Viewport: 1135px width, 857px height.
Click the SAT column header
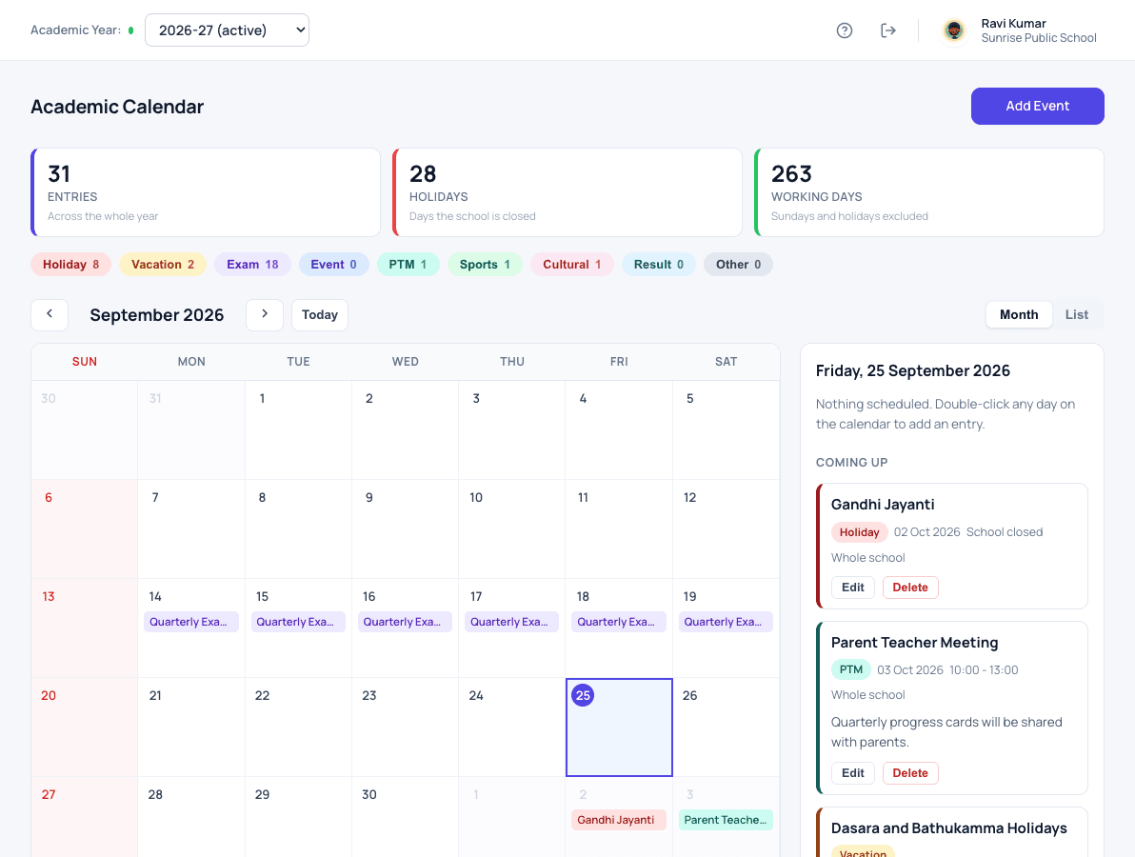pos(726,361)
